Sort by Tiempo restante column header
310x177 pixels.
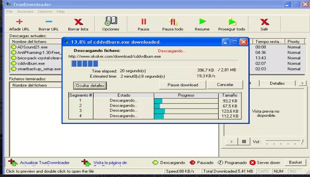268,42
